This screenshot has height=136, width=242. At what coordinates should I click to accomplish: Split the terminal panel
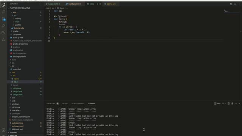click(x=228, y=104)
